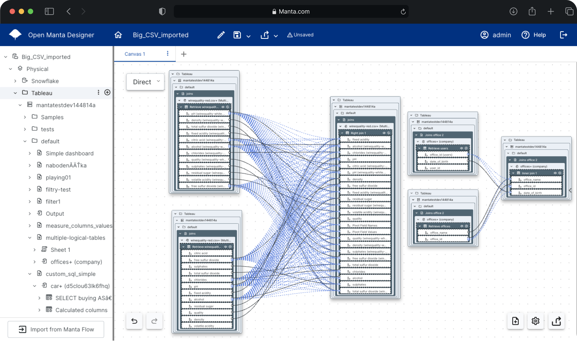Open the Canvas 1 tab options menu
577x344 pixels.
tap(168, 54)
